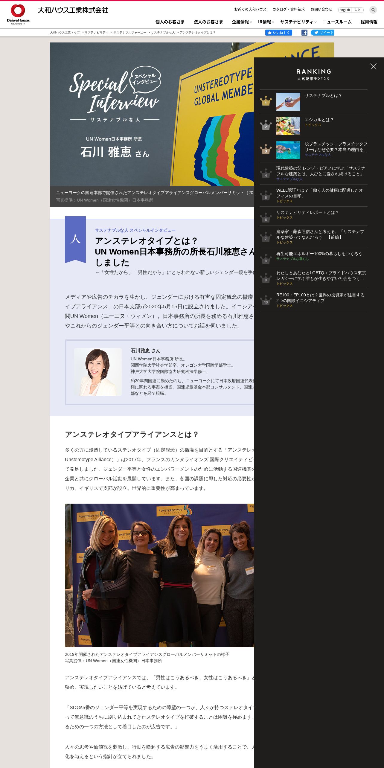Click the Twitter ツイート button
This screenshot has height=768, width=384.
[x=322, y=33]
